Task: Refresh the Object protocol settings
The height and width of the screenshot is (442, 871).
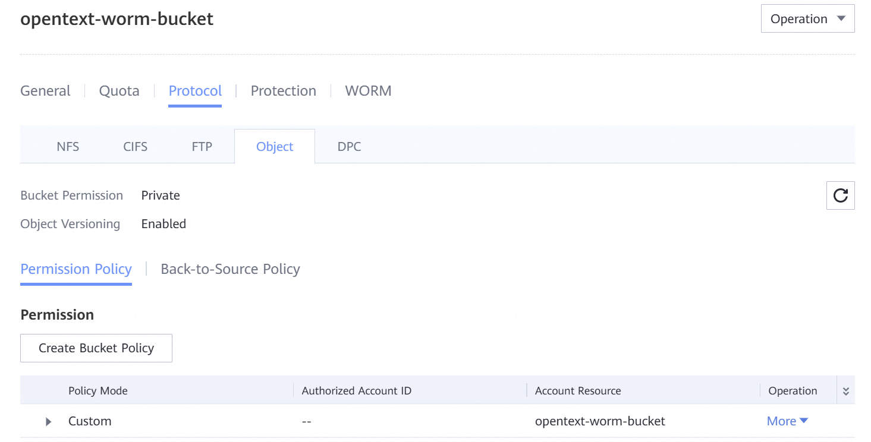Action: (x=840, y=195)
